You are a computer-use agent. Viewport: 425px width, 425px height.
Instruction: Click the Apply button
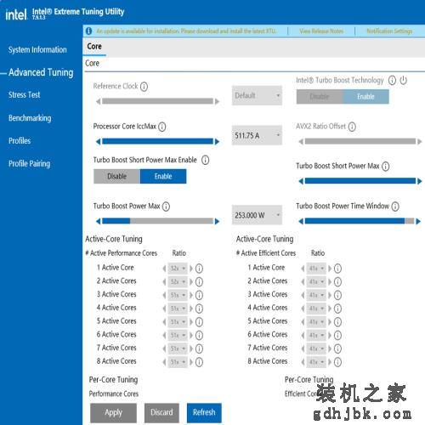click(113, 413)
